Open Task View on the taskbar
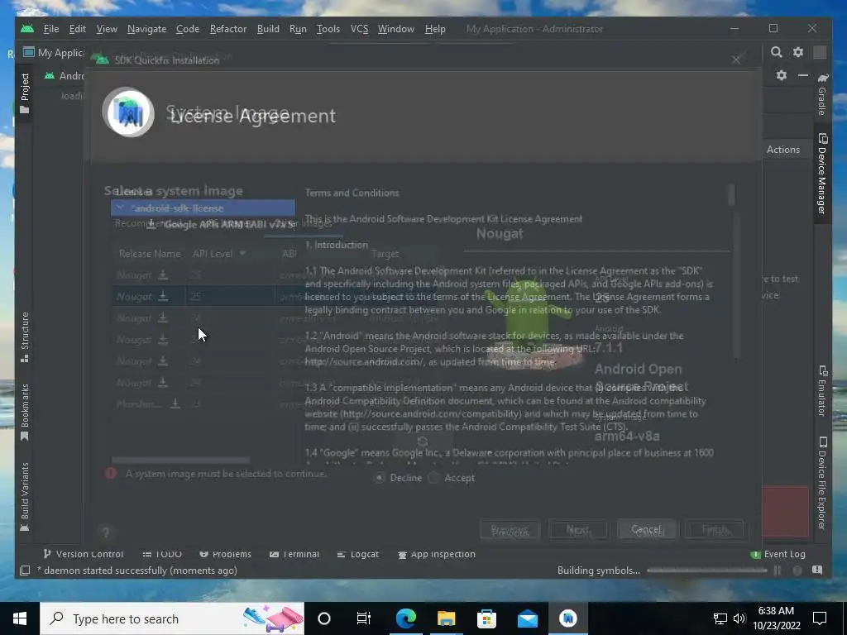The width and height of the screenshot is (847, 635). (364, 618)
